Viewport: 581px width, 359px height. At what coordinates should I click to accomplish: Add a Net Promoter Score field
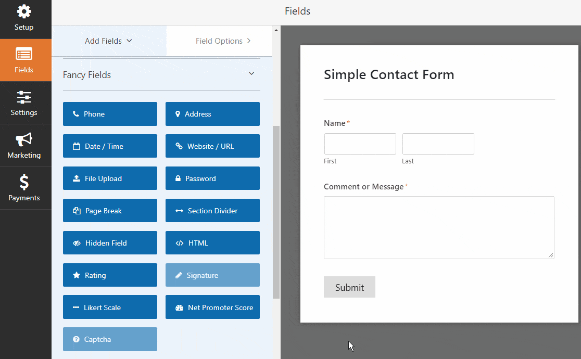tap(212, 307)
